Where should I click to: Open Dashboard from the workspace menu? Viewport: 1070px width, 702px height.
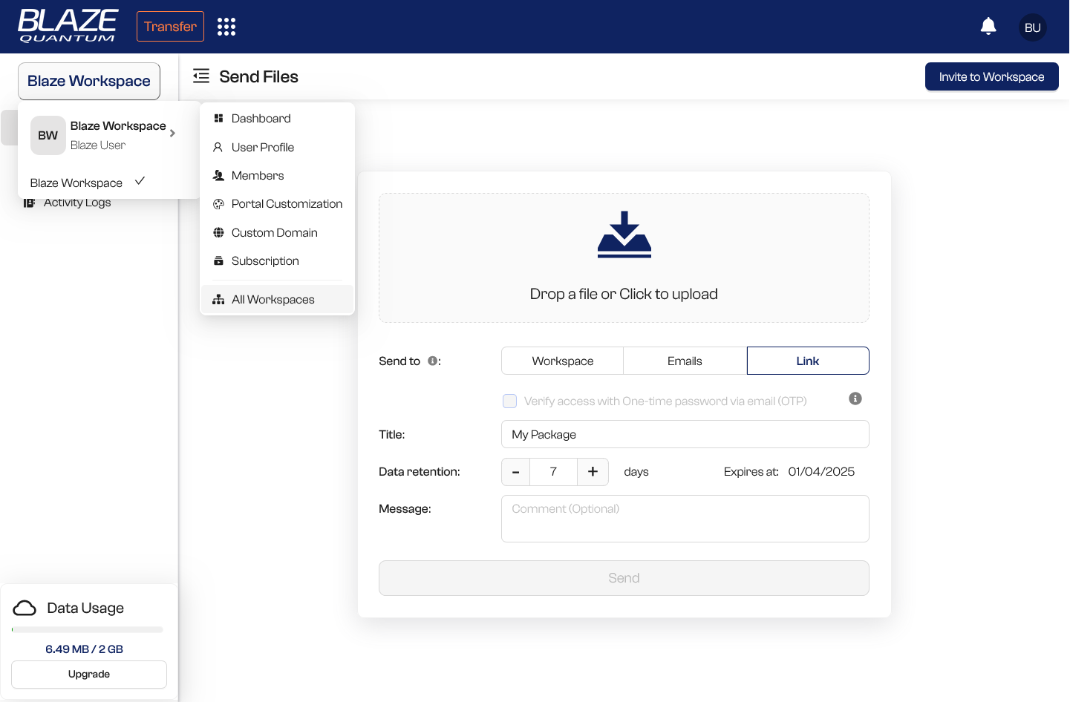point(277,118)
